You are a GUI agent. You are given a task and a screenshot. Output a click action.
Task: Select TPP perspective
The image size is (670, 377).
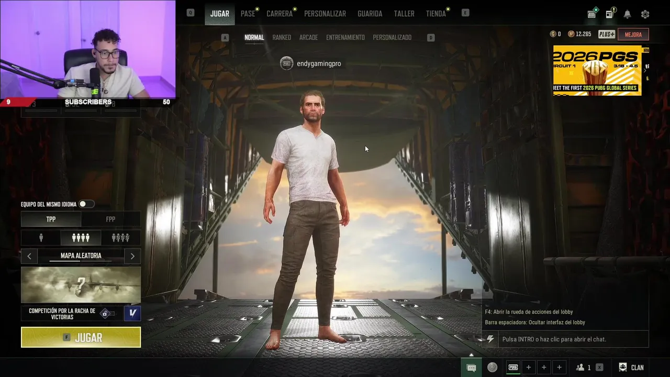51,219
